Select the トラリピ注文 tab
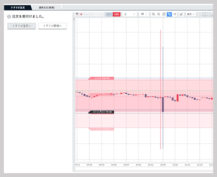 pyautogui.click(x=18, y=8)
